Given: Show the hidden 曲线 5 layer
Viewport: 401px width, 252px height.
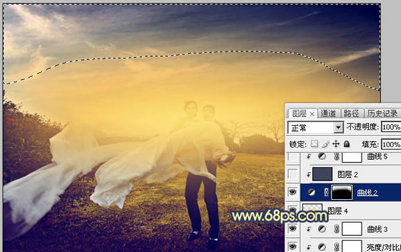Looking at the screenshot, I should pos(293,156).
